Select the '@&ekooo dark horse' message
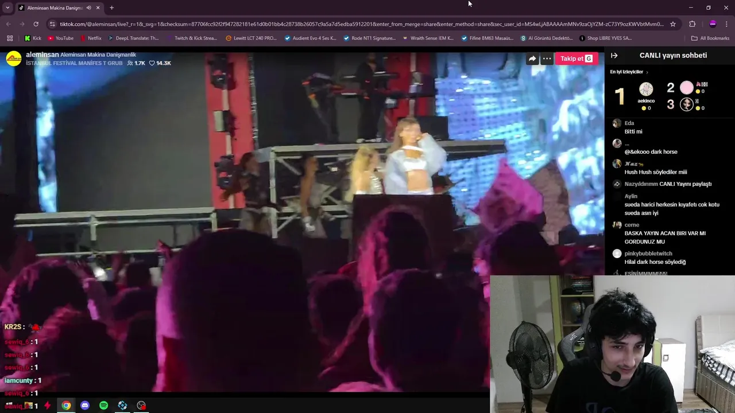735x413 pixels. [x=651, y=152]
